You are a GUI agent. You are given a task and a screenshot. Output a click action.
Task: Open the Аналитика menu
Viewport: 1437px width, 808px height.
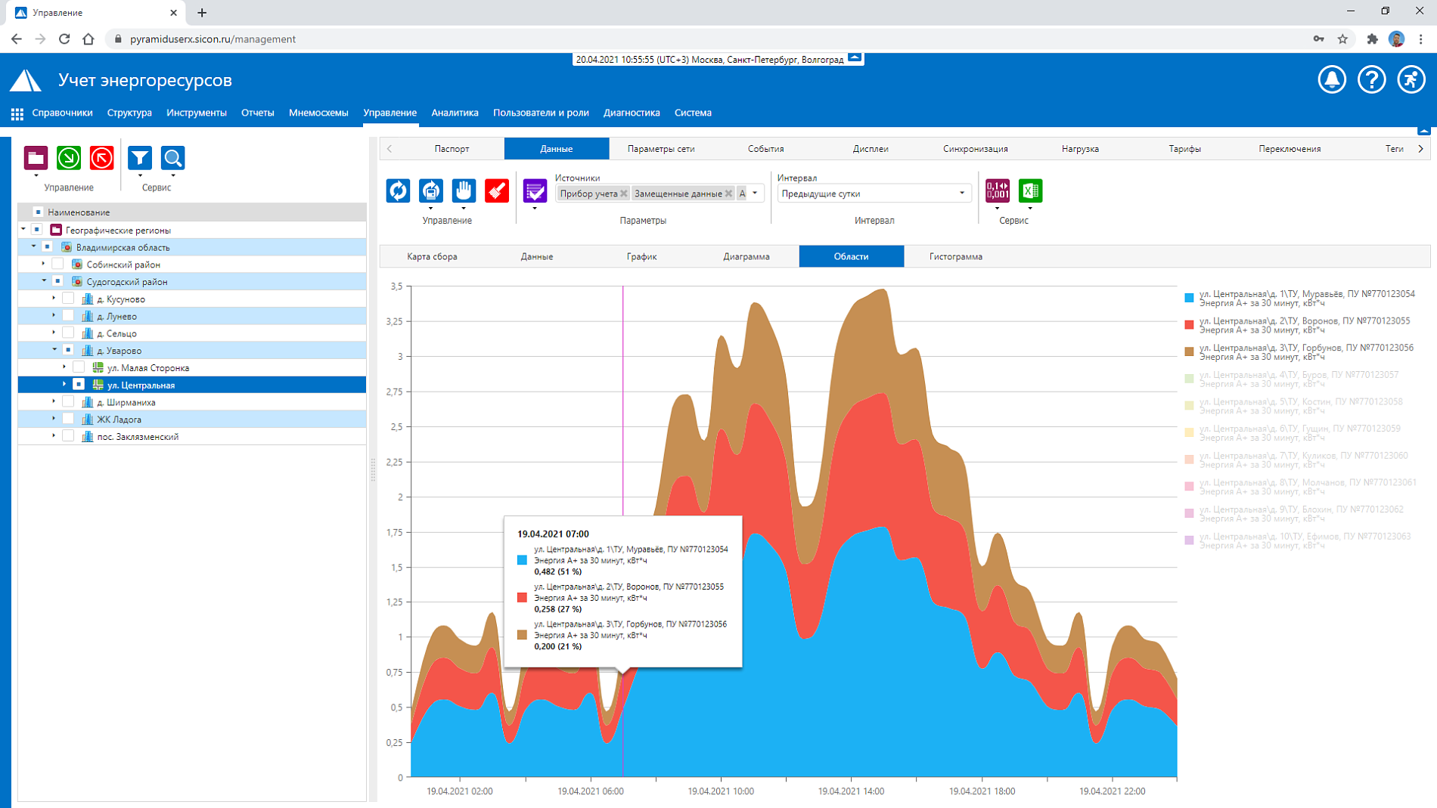455,113
